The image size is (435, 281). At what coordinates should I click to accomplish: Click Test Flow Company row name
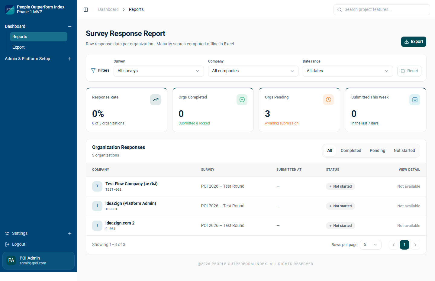click(x=131, y=184)
